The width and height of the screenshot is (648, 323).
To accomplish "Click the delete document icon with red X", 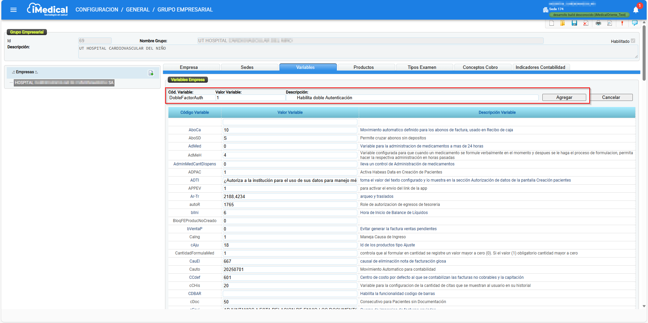I will click(x=586, y=23).
